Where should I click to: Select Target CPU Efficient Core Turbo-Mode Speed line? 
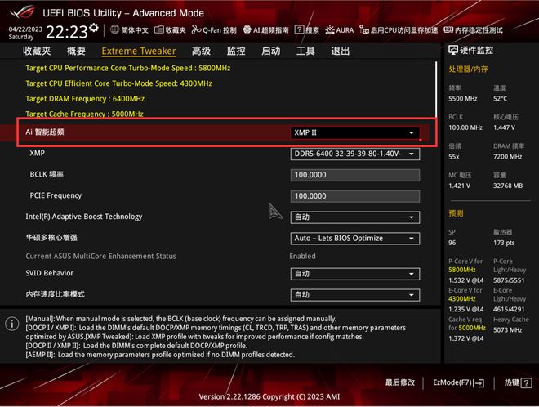click(x=118, y=83)
